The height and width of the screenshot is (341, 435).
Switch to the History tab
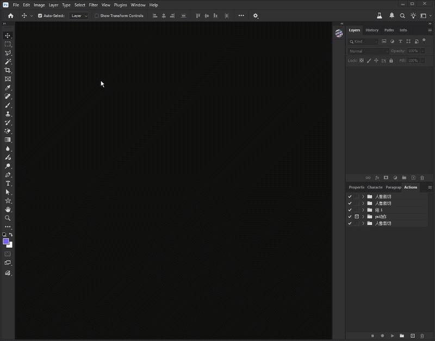click(372, 30)
